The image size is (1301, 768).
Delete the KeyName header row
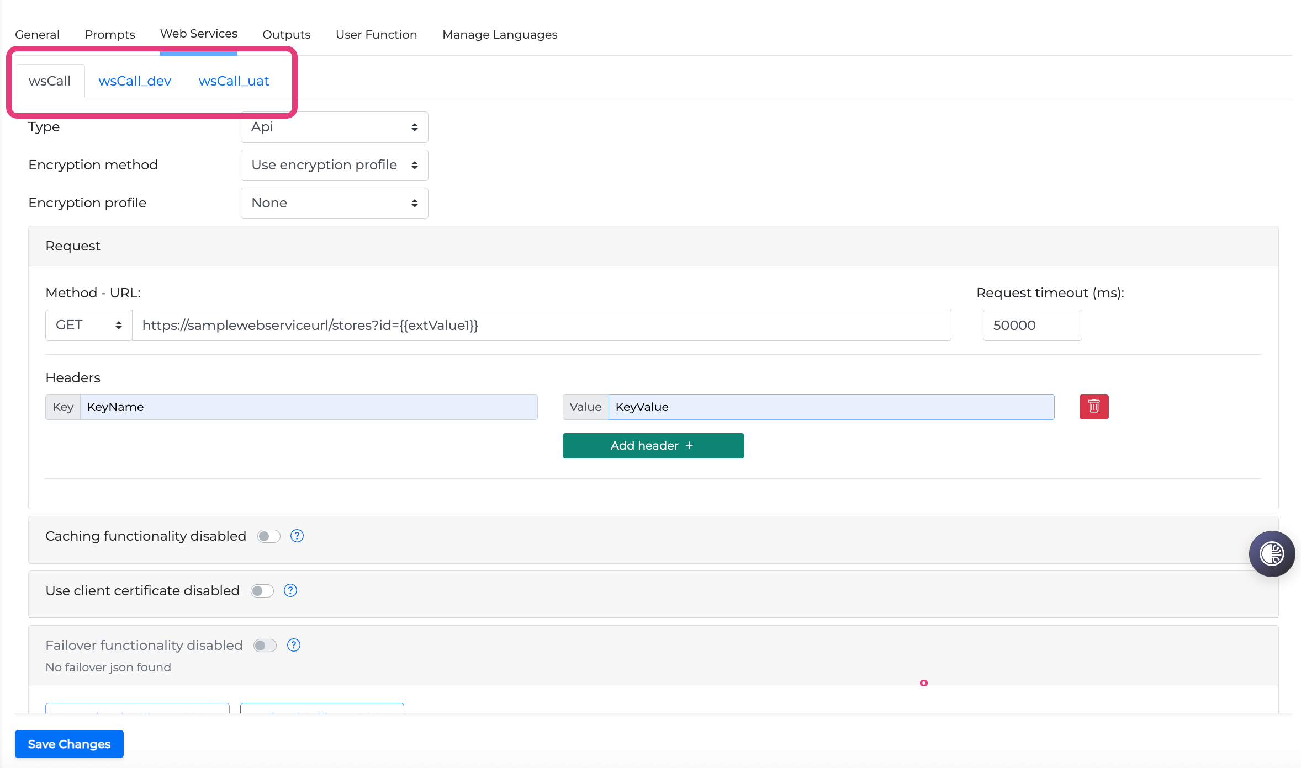click(x=1093, y=407)
